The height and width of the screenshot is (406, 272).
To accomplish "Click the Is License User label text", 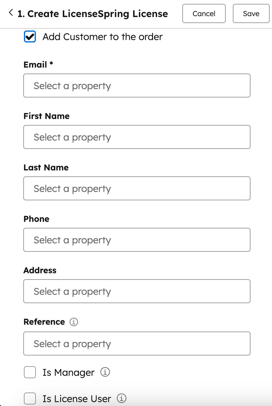I will point(77,399).
